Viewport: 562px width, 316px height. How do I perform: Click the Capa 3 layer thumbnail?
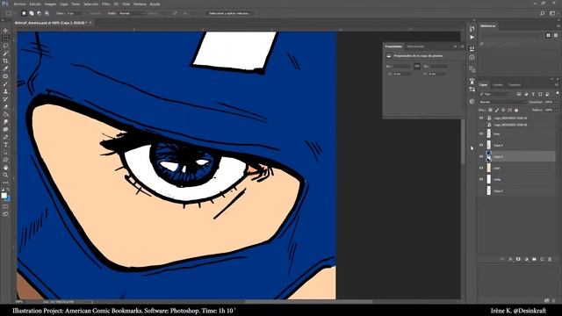(488, 156)
